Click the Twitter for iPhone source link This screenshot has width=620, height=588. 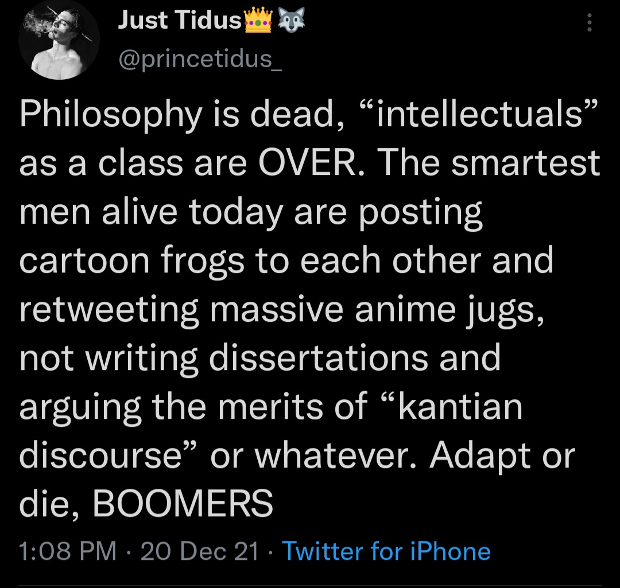point(386,551)
